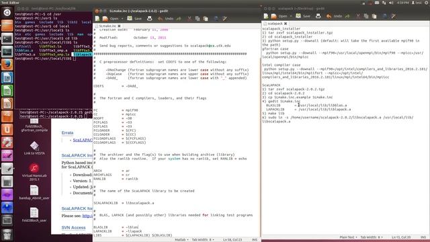Open network indicator in top panel
This screenshot has width=430, height=242.
point(384,3)
